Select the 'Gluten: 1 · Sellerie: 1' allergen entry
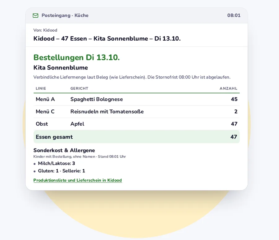Viewport: 279px width, 240px height. tap(62, 171)
